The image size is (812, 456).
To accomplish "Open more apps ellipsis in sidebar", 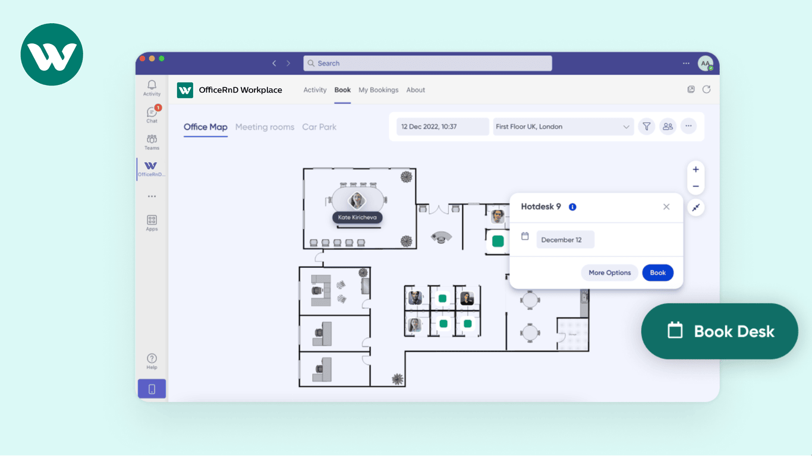I will click(x=152, y=197).
